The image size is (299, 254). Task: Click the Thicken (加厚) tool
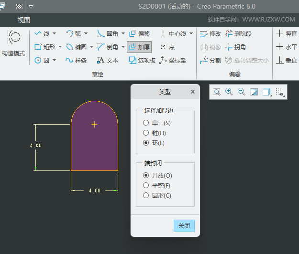pyautogui.click(x=139, y=47)
